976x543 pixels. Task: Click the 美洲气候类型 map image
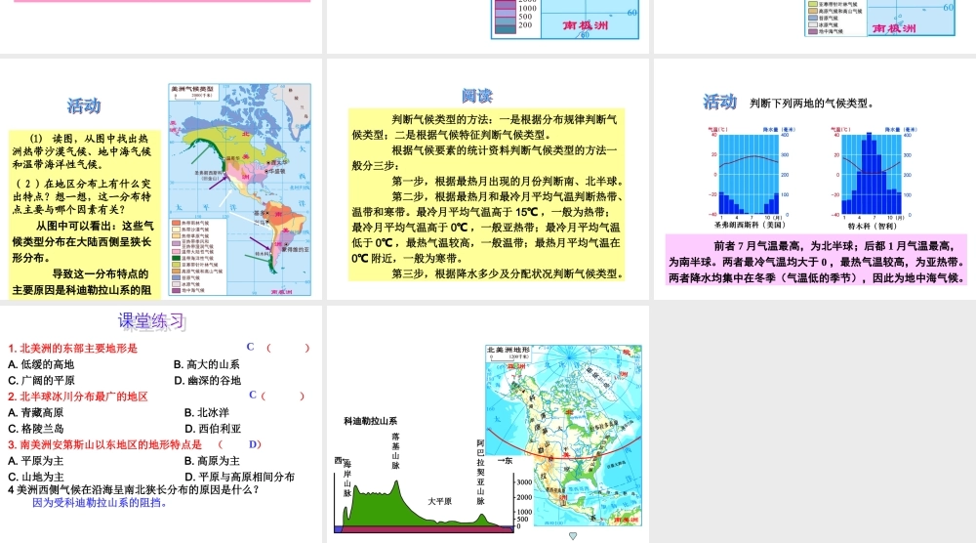pos(240,189)
